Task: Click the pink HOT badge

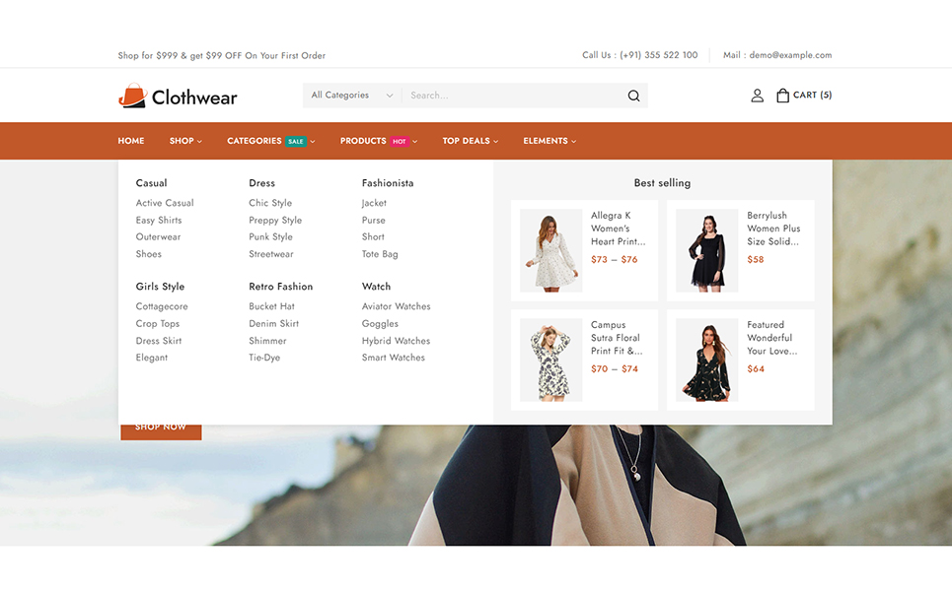Action: [x=400, y=142]
